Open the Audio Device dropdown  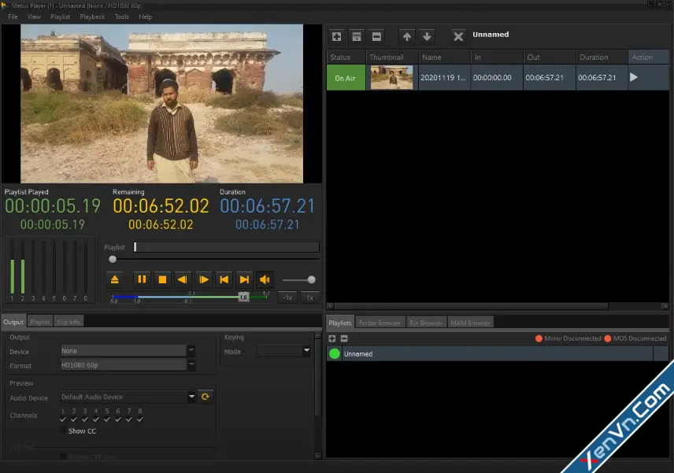coord(191,397)
